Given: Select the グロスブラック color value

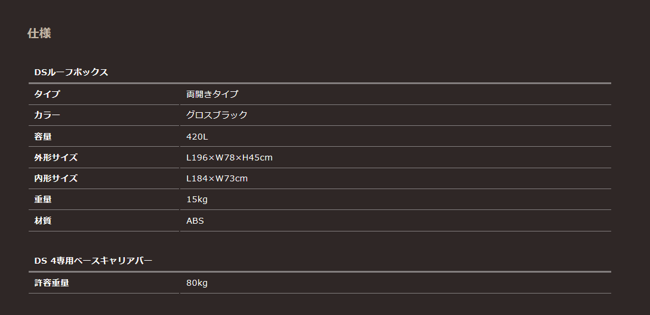Looking at the screenshot, I should (217, 115).
